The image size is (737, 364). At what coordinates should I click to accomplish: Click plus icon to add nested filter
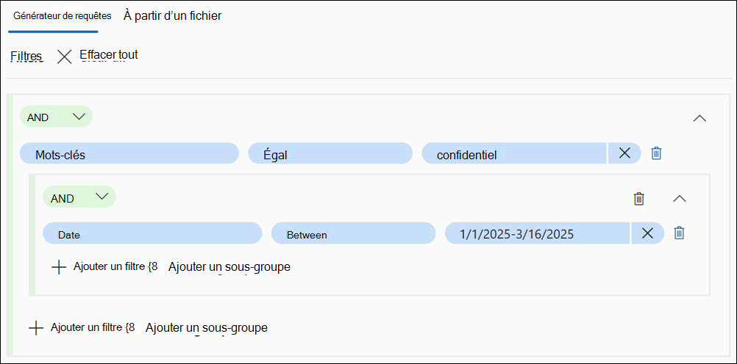click(x=59, y=267)
